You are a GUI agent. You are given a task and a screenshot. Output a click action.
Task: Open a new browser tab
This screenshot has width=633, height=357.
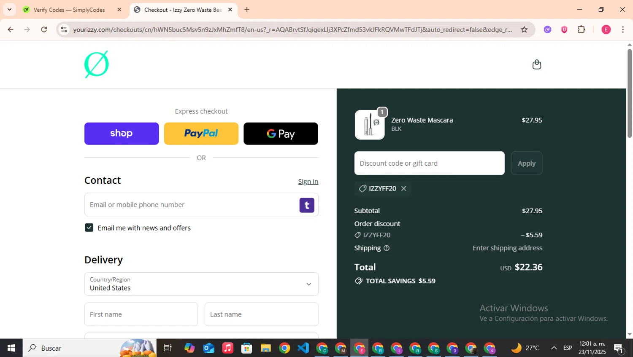[x=247, y=10]
